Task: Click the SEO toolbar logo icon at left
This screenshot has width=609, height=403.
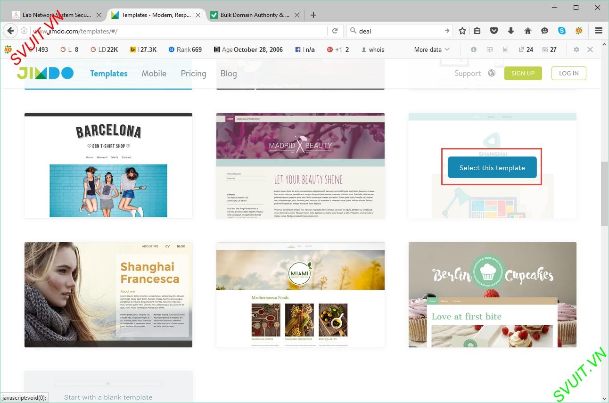Action: click(8, 49)
